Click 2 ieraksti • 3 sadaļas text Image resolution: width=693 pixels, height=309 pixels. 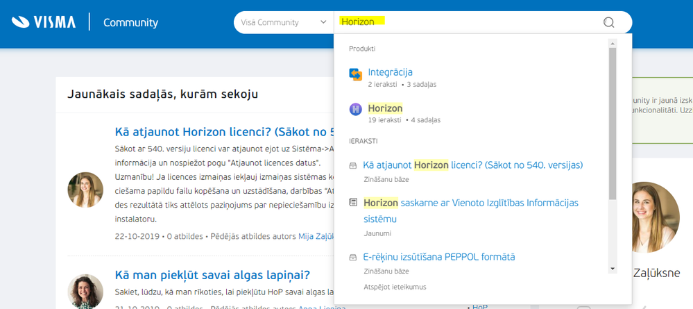[x=402, y=84]
